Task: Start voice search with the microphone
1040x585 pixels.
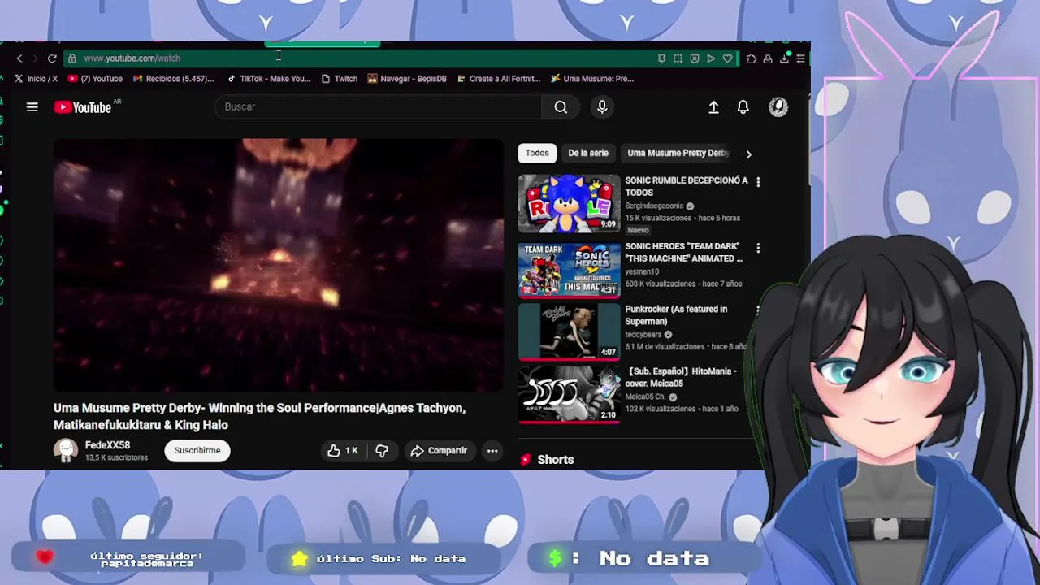Action: 602,106
